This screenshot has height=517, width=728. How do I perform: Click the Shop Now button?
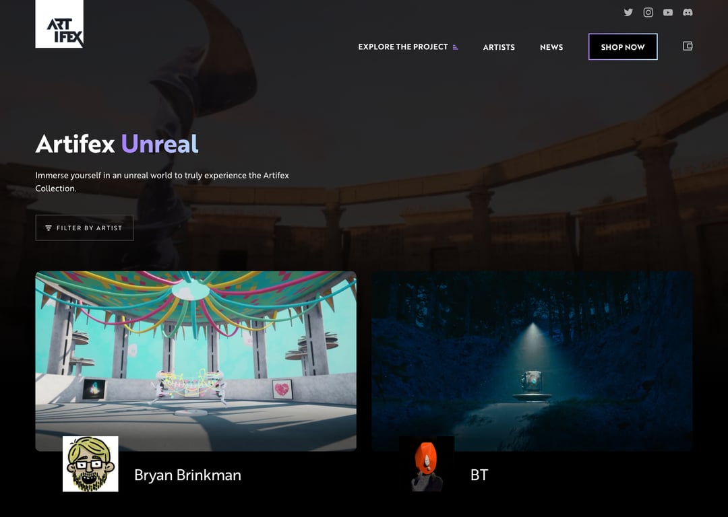tap(623, 47)
